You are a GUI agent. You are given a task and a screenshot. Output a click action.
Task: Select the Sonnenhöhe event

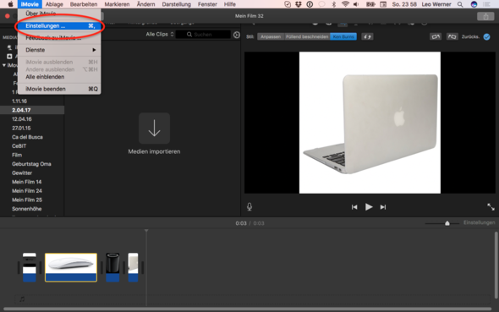(x=27, y=209)
